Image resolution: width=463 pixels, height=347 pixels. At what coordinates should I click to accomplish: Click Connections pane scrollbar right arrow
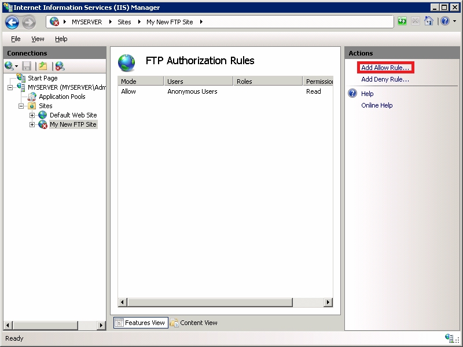101,325
